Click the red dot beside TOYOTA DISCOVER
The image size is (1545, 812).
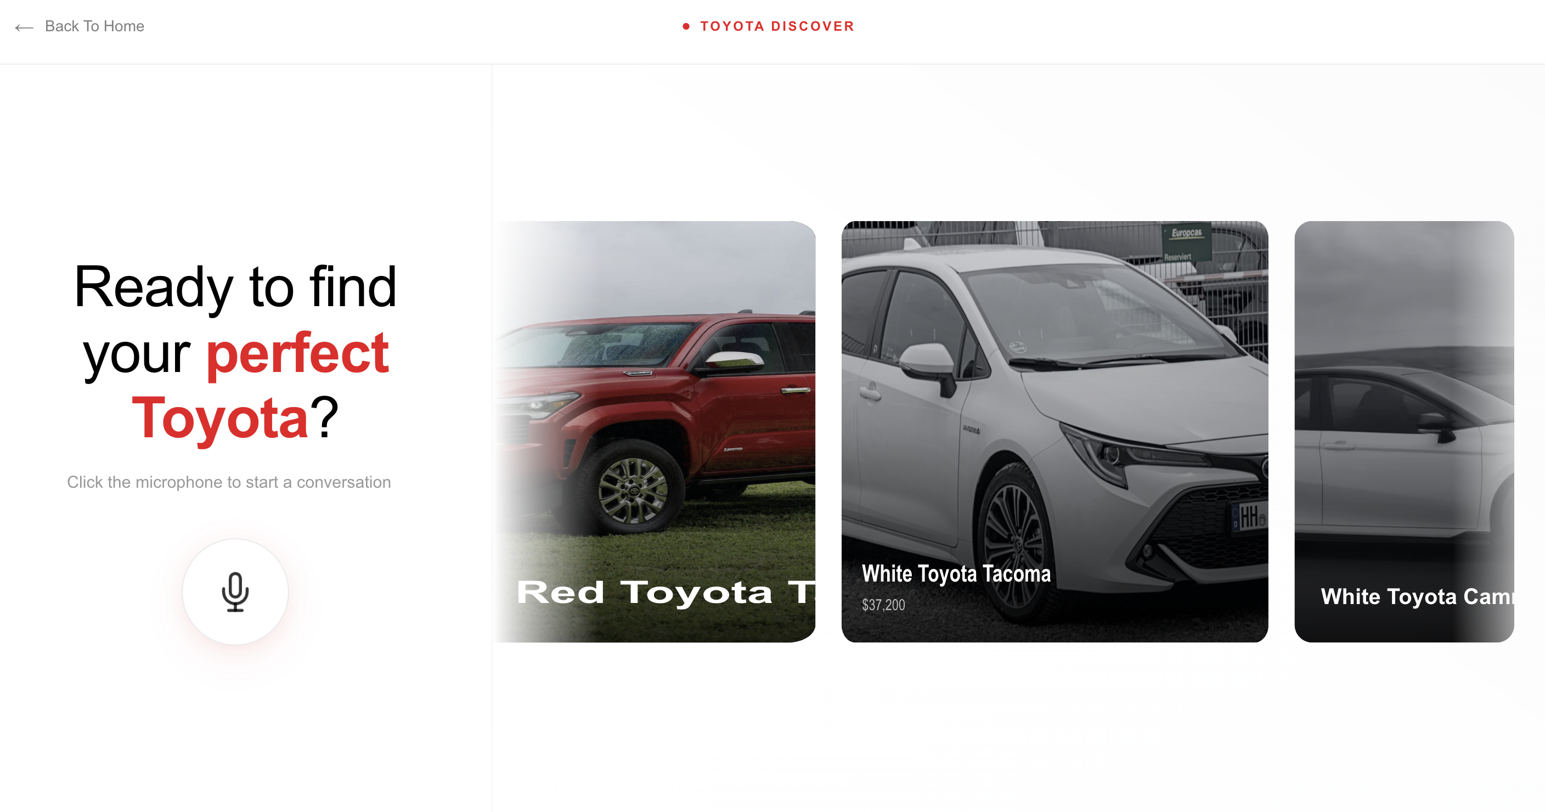685,26
